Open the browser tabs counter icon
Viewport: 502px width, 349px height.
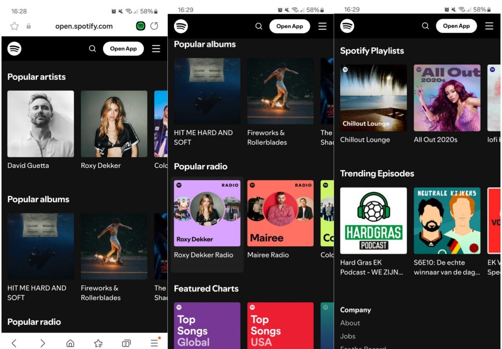(x=126, y=344)
